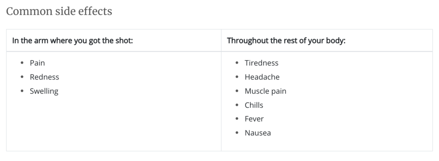Click the bullet beside Chills
The width and height of the screenshot is (439, 161).
point(237,105)
